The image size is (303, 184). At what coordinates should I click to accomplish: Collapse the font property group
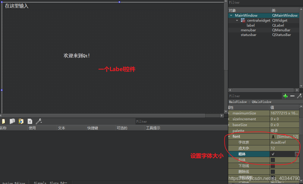tap(229, 137)
